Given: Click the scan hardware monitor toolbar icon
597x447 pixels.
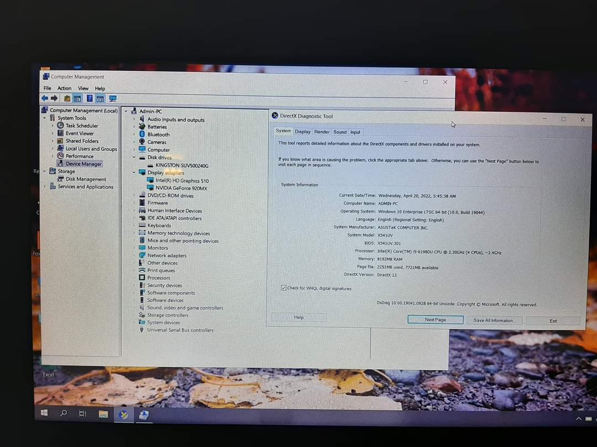Looking at the screenshot, I should point(113,98).
